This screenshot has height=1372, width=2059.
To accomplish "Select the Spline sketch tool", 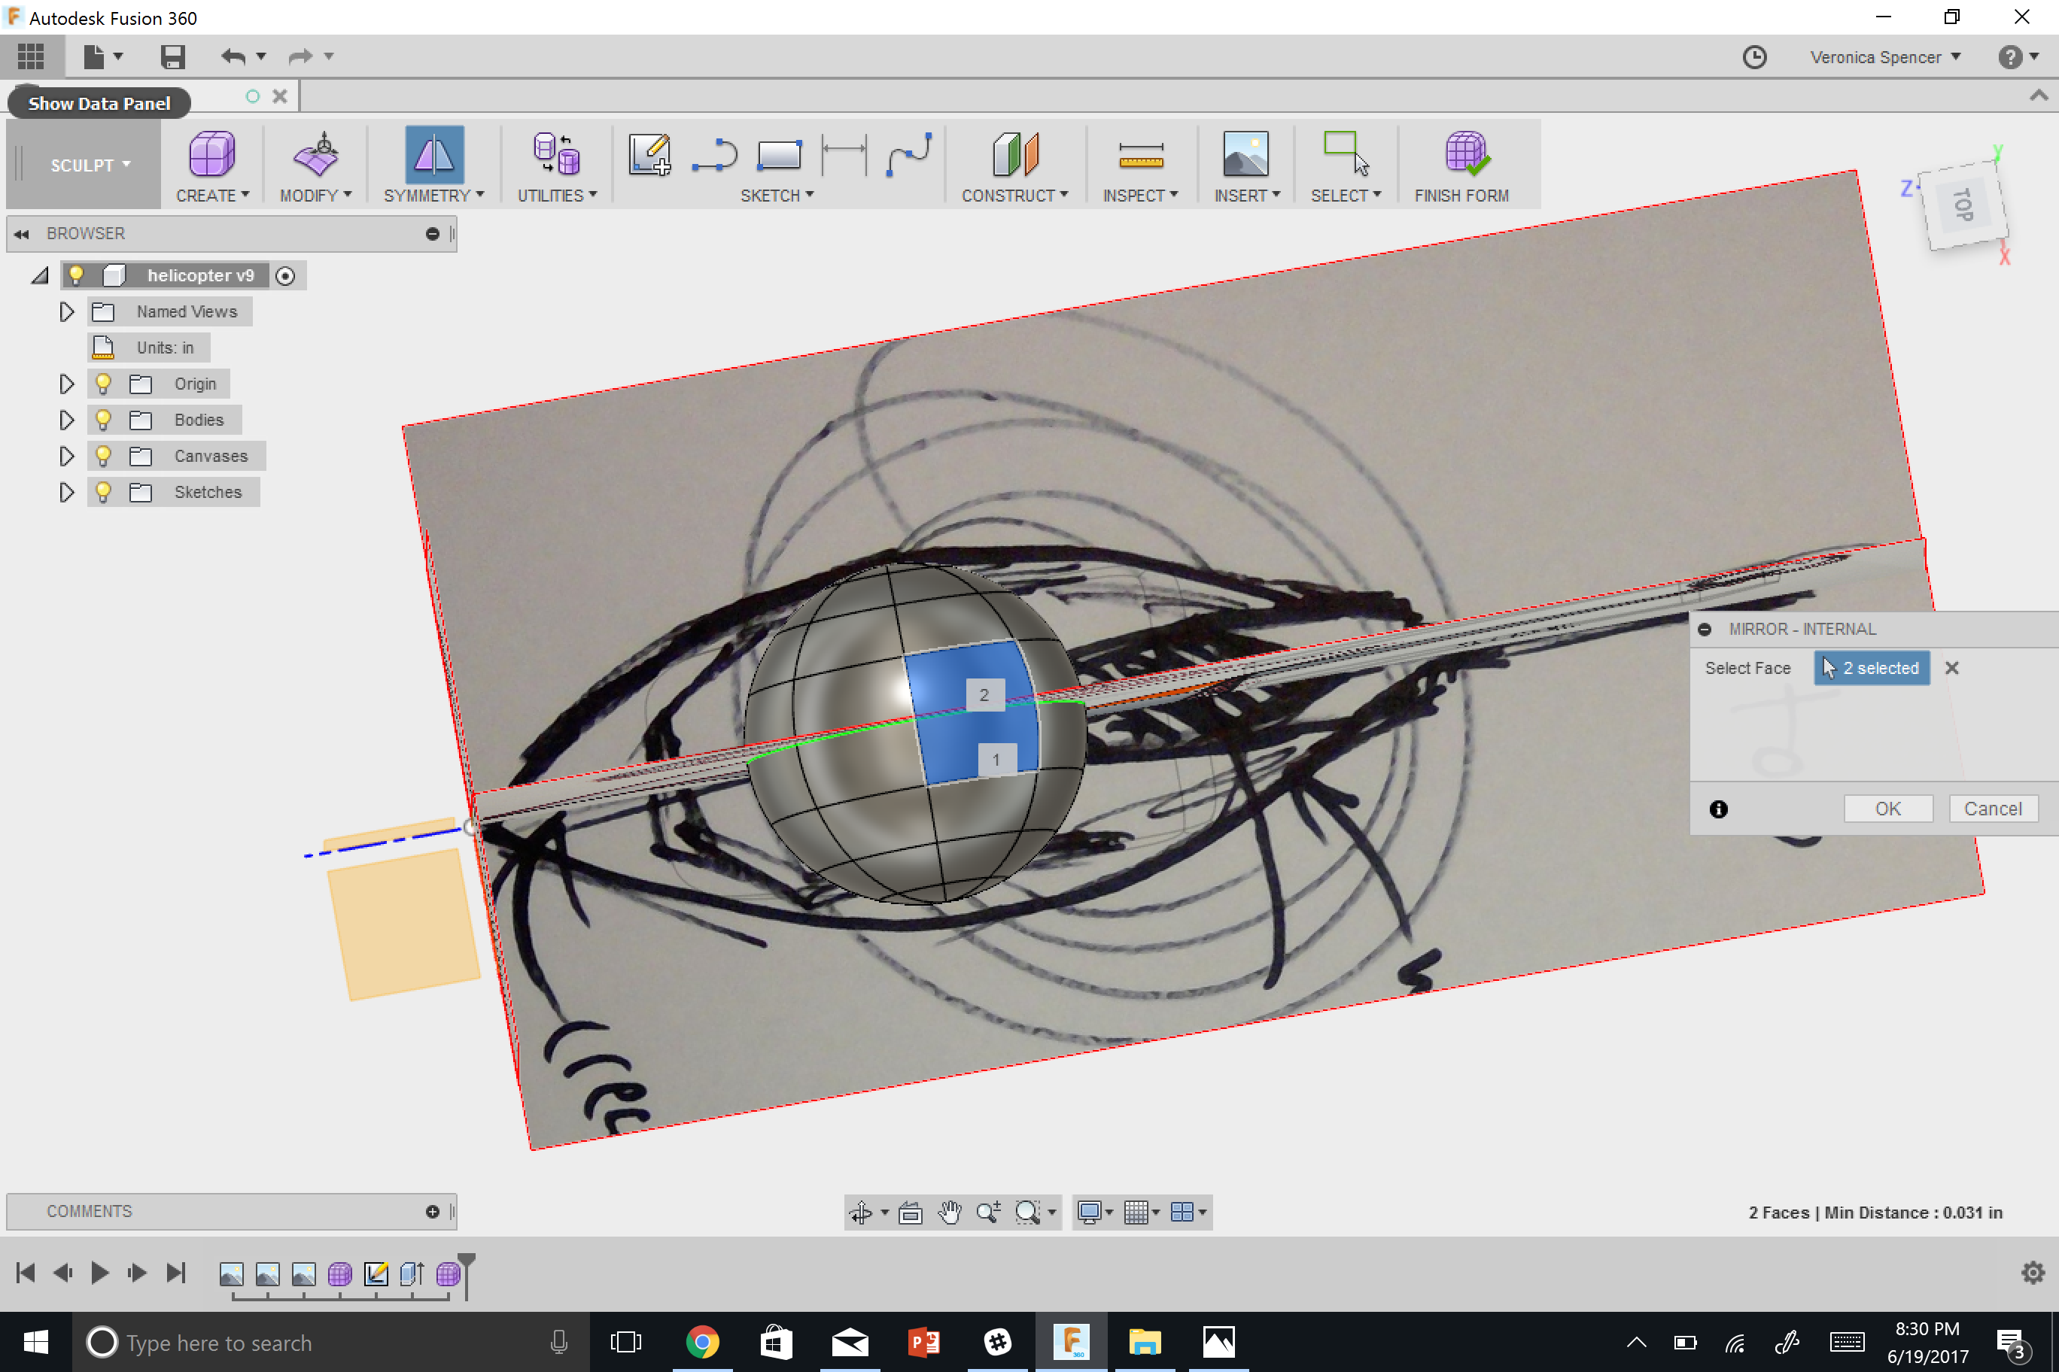I will (x=908, y=154).
